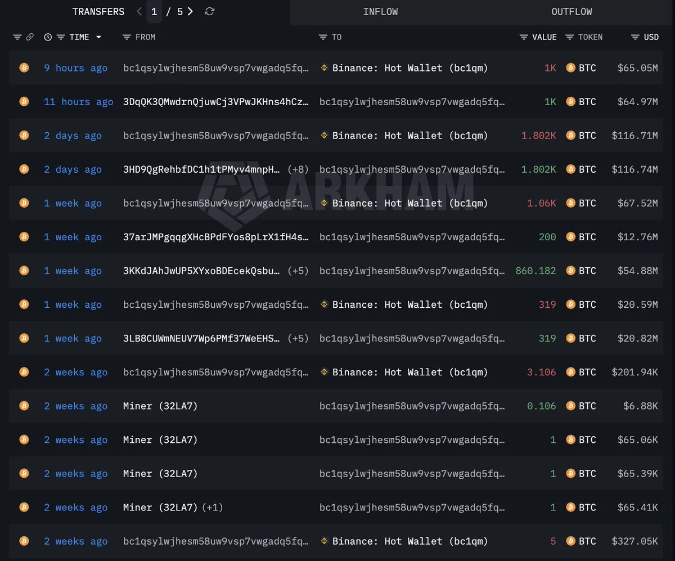Expand the (+5) badge beside 3KKdJAhJwUP5
The image size is (675, 561).
(298, 271)
